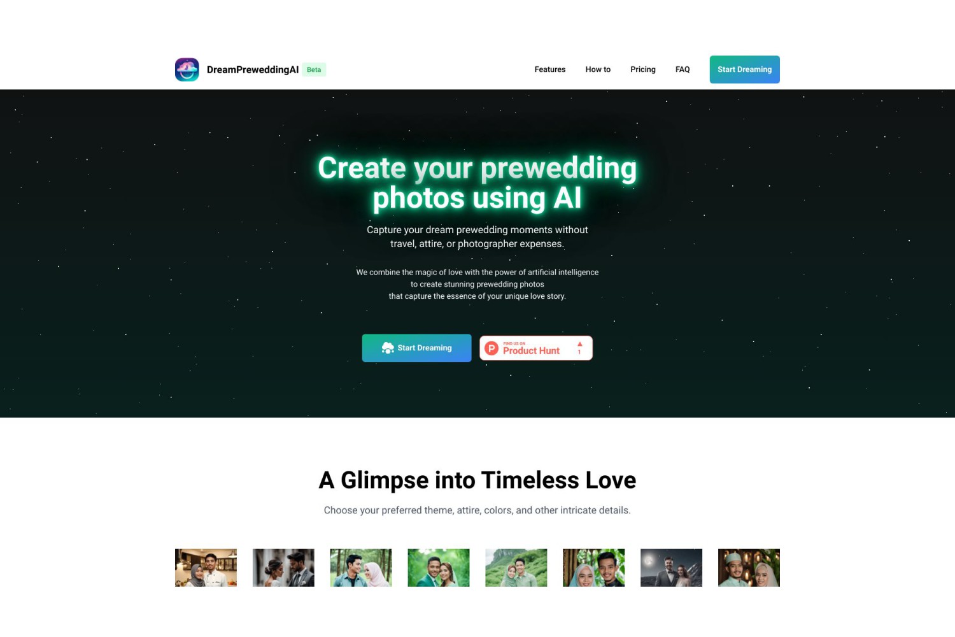Screen dimensions: 955x637
Task: Click the DreamPreweddingAI brand name
Action: coord(253,69)
